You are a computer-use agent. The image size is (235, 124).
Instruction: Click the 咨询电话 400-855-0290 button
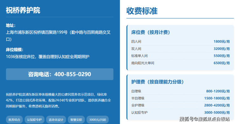[x=60, y=74]
